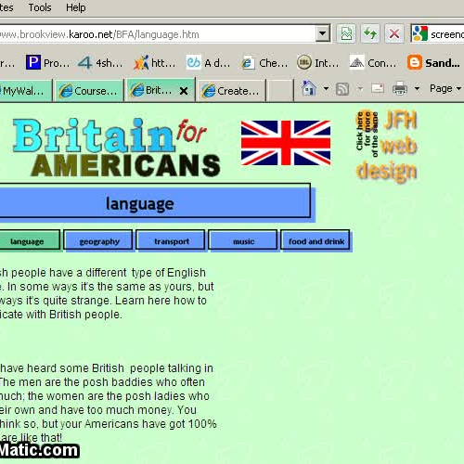Click the green refresh arrows icon

click(x=370, y=33)
